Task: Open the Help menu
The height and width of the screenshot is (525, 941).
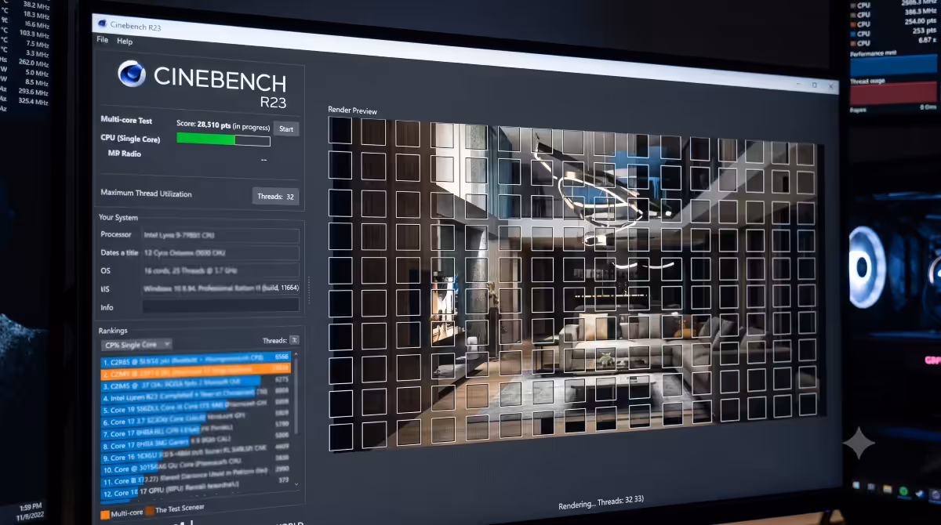Action: click(125, 42)
